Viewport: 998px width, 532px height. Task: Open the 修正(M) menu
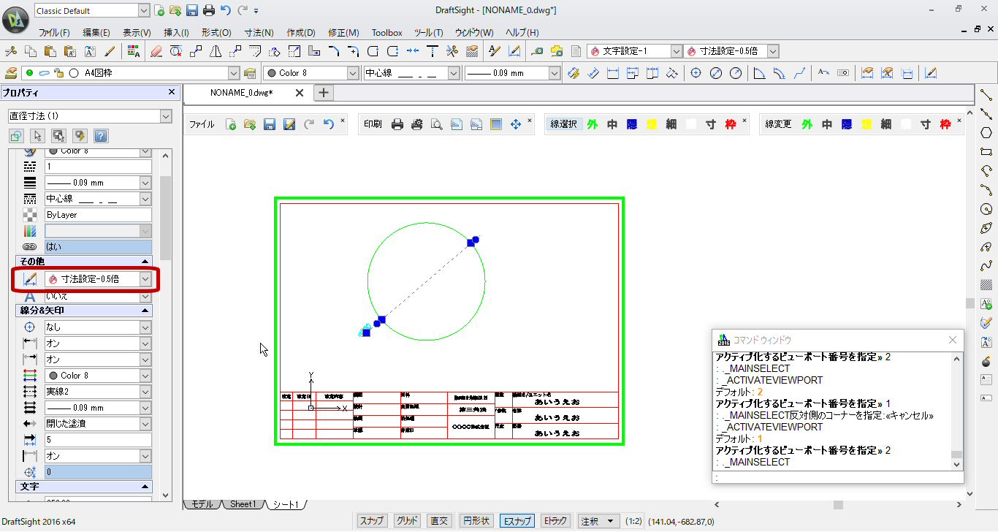[344, 33]
